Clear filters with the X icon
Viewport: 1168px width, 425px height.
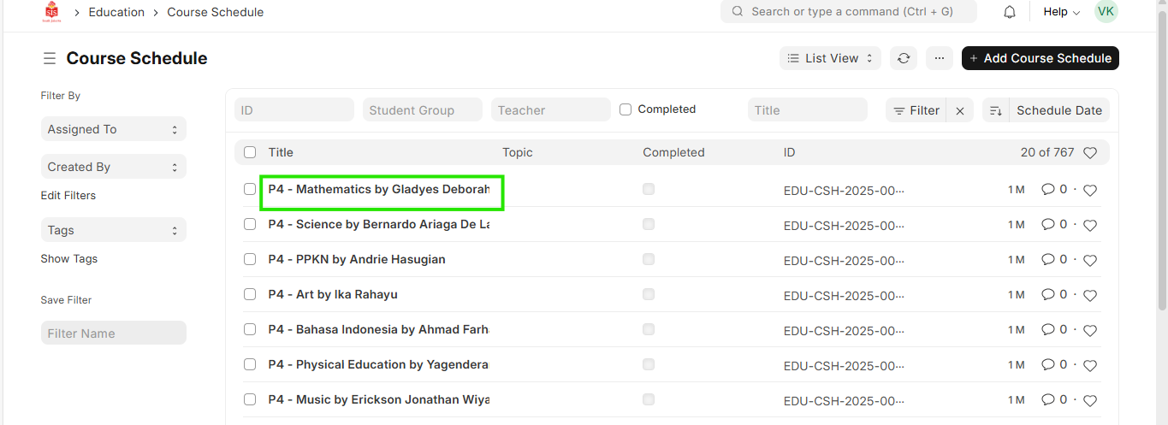pyautogui.click(x=960, y=110)
